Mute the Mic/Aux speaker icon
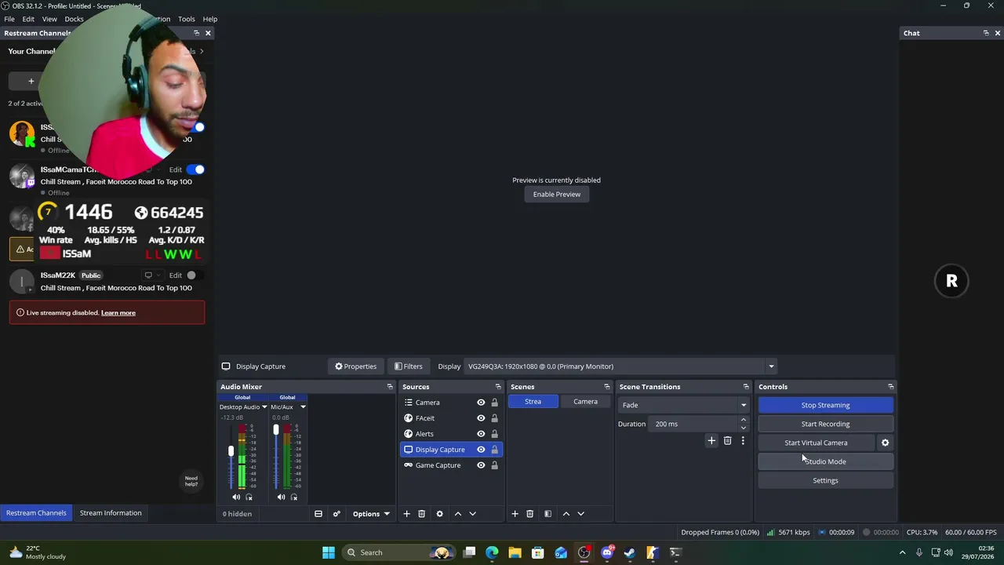This screenshot has height=565, width=1004. (x=281, y=497)
